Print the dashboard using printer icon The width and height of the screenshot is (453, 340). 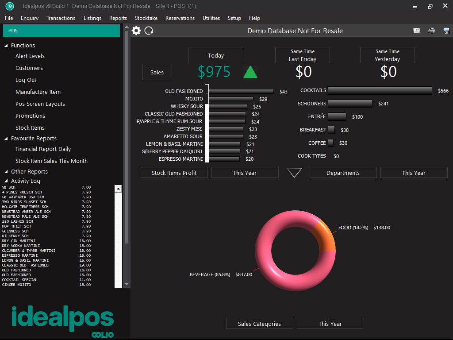pyautogui.click(x=431, y=31)
